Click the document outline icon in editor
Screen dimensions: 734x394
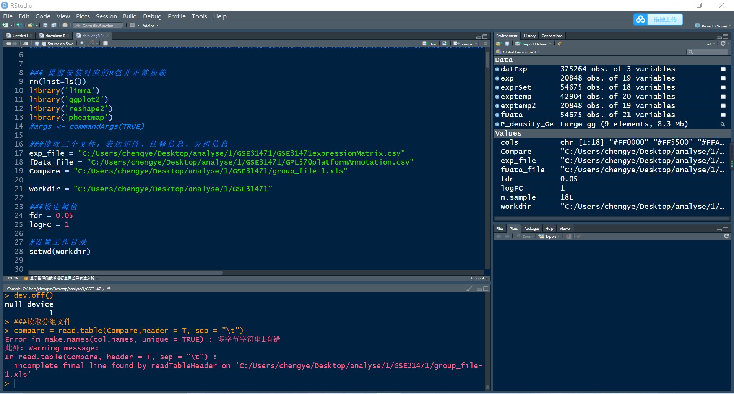pos(485,44)
